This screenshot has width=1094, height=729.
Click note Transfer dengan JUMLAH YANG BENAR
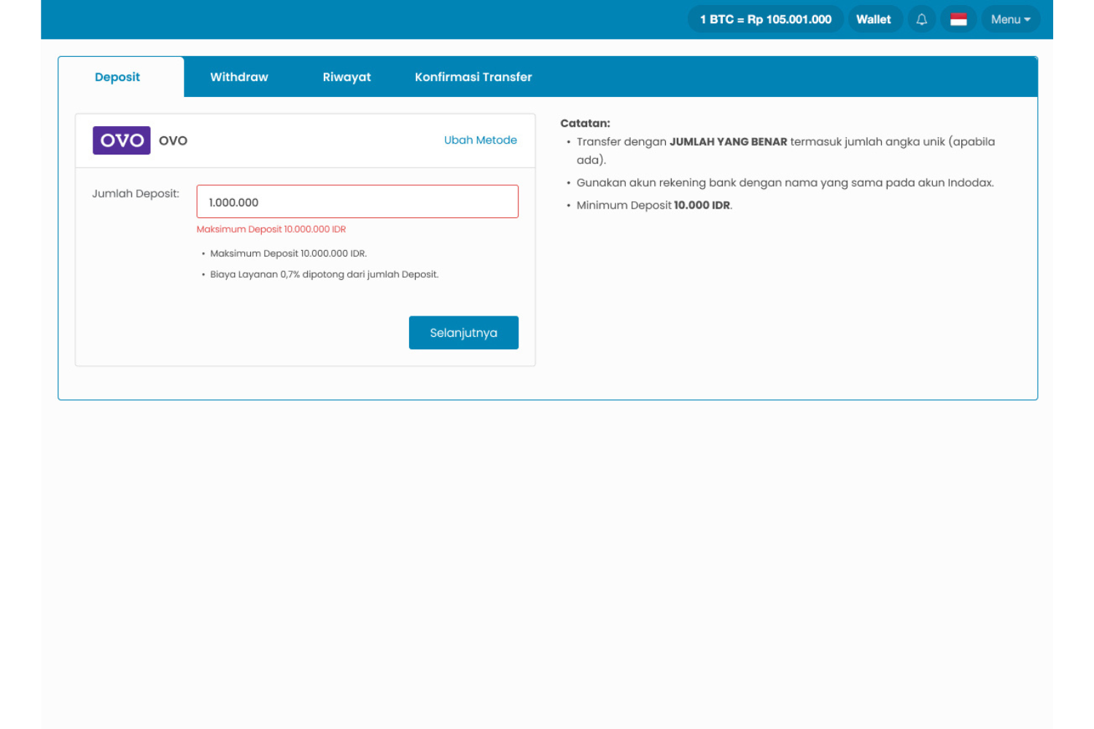coord(785,151)
